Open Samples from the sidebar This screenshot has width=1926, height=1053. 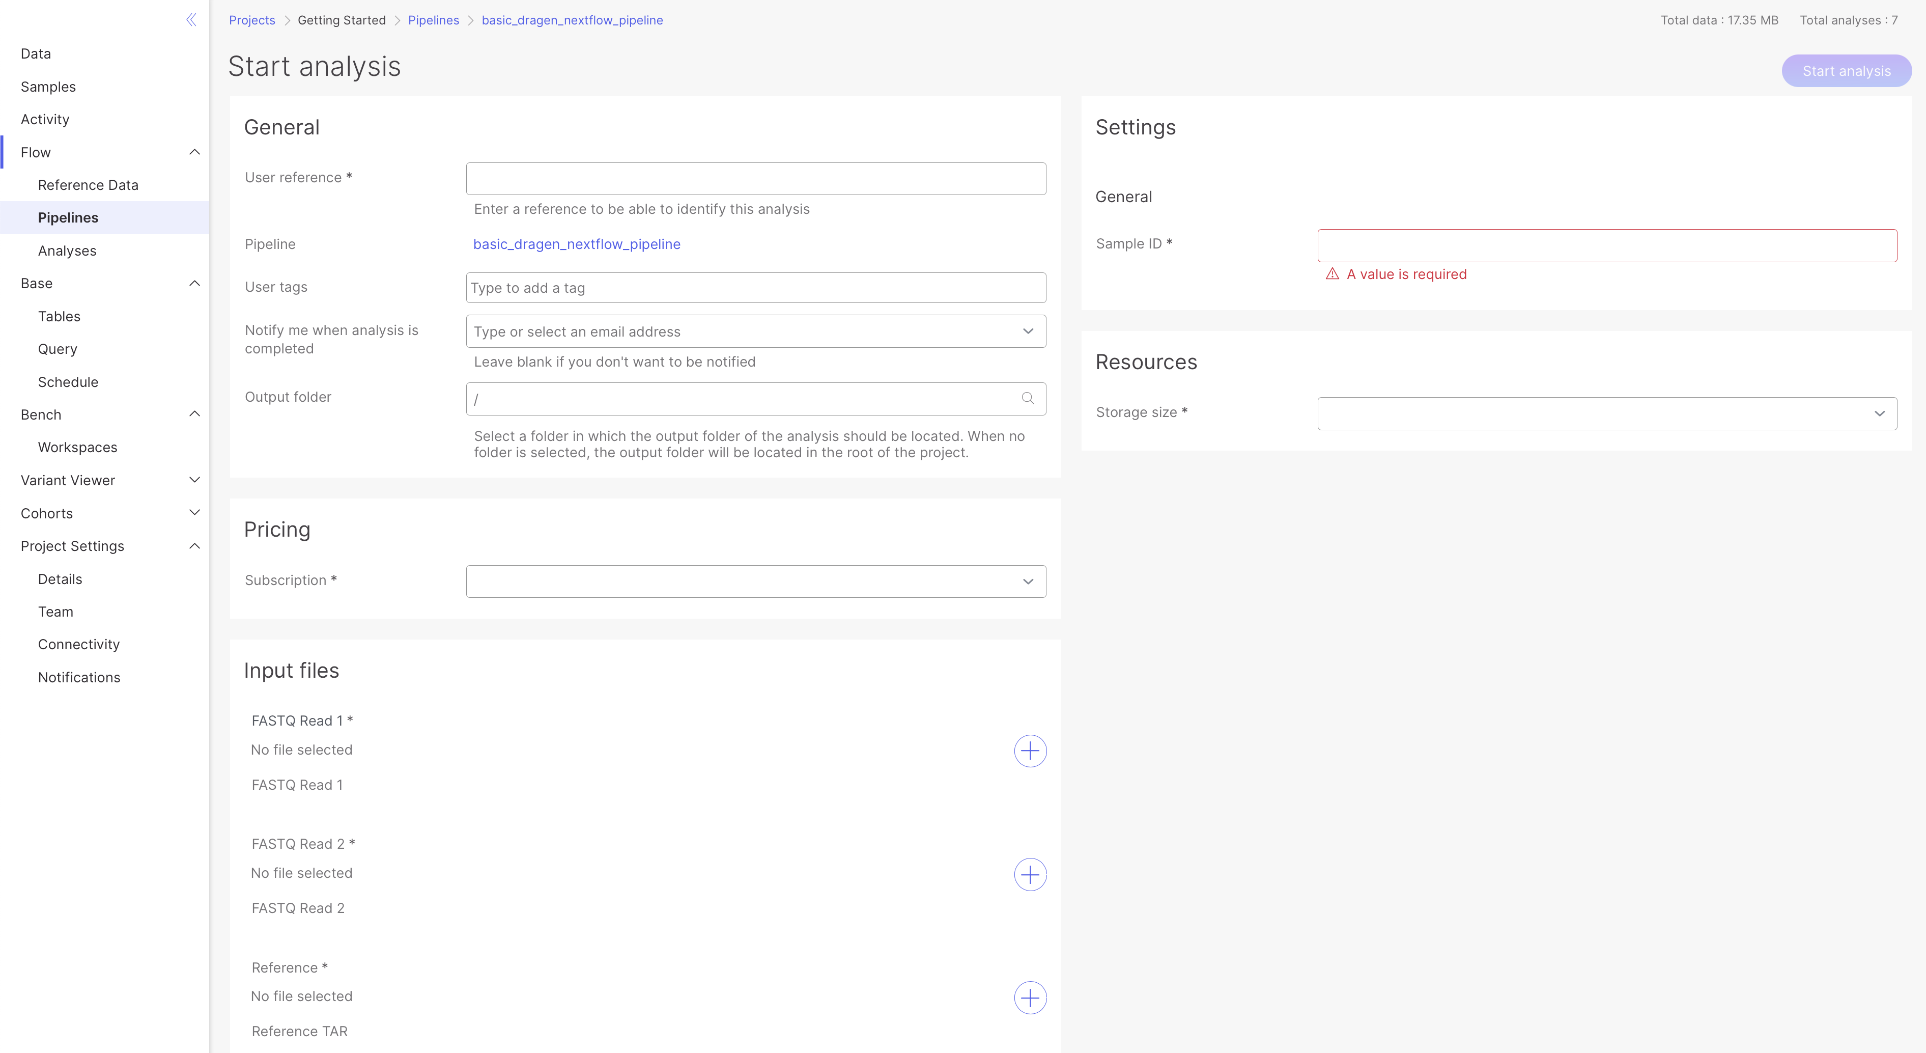point(48,87)
